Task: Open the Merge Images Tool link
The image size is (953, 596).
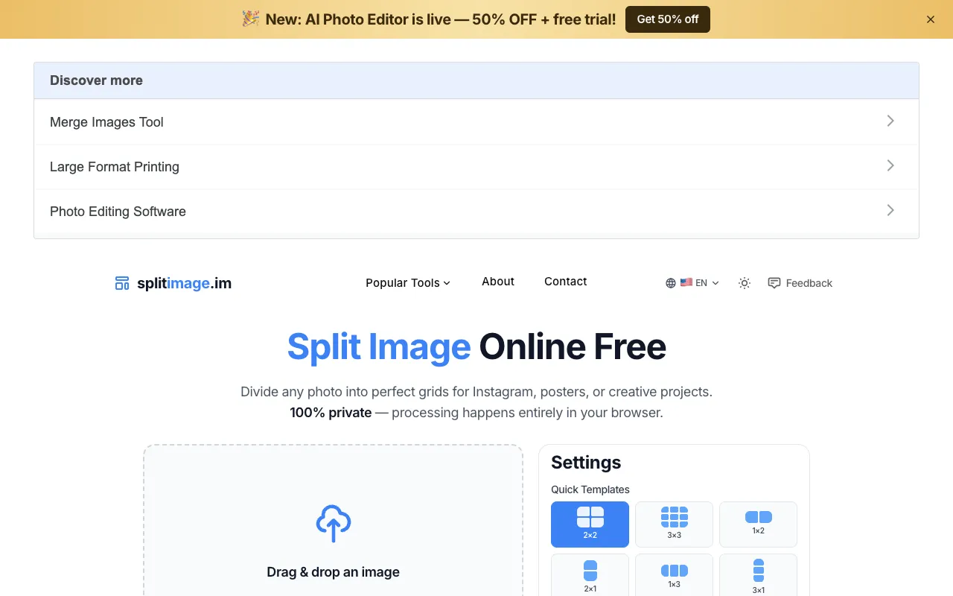Action: click(x=476, y=122)
